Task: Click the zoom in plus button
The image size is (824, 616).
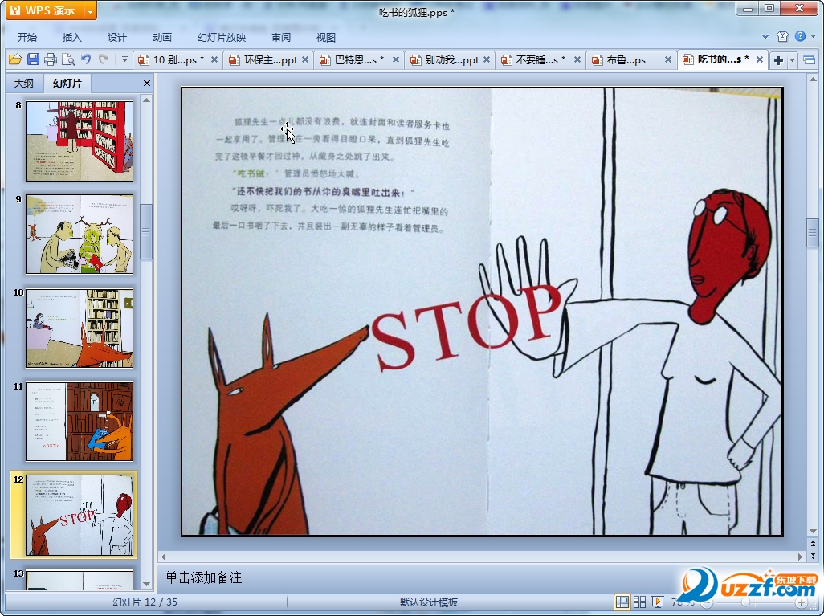Action: (802, 602)
